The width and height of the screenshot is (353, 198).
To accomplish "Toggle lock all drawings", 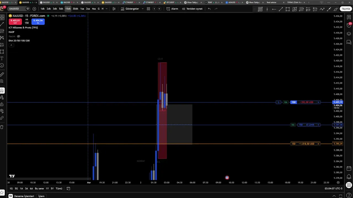I will tap(2, 104).
